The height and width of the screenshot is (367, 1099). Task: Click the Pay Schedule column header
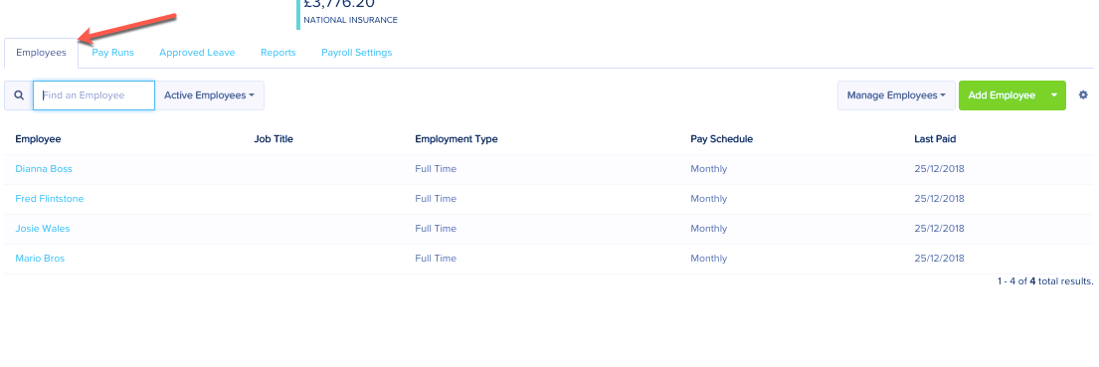tap(721, 138)
